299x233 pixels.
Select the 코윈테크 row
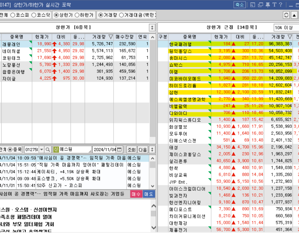(75, 58)
